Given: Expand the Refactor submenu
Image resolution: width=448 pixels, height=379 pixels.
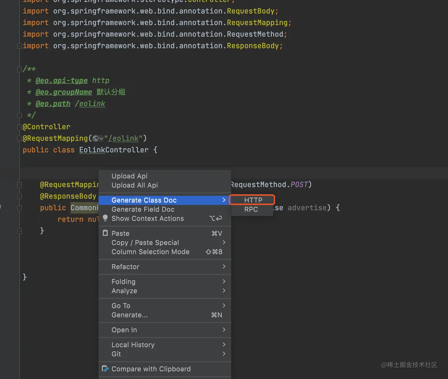Looking at the screenshot, I should click(165, 266).
